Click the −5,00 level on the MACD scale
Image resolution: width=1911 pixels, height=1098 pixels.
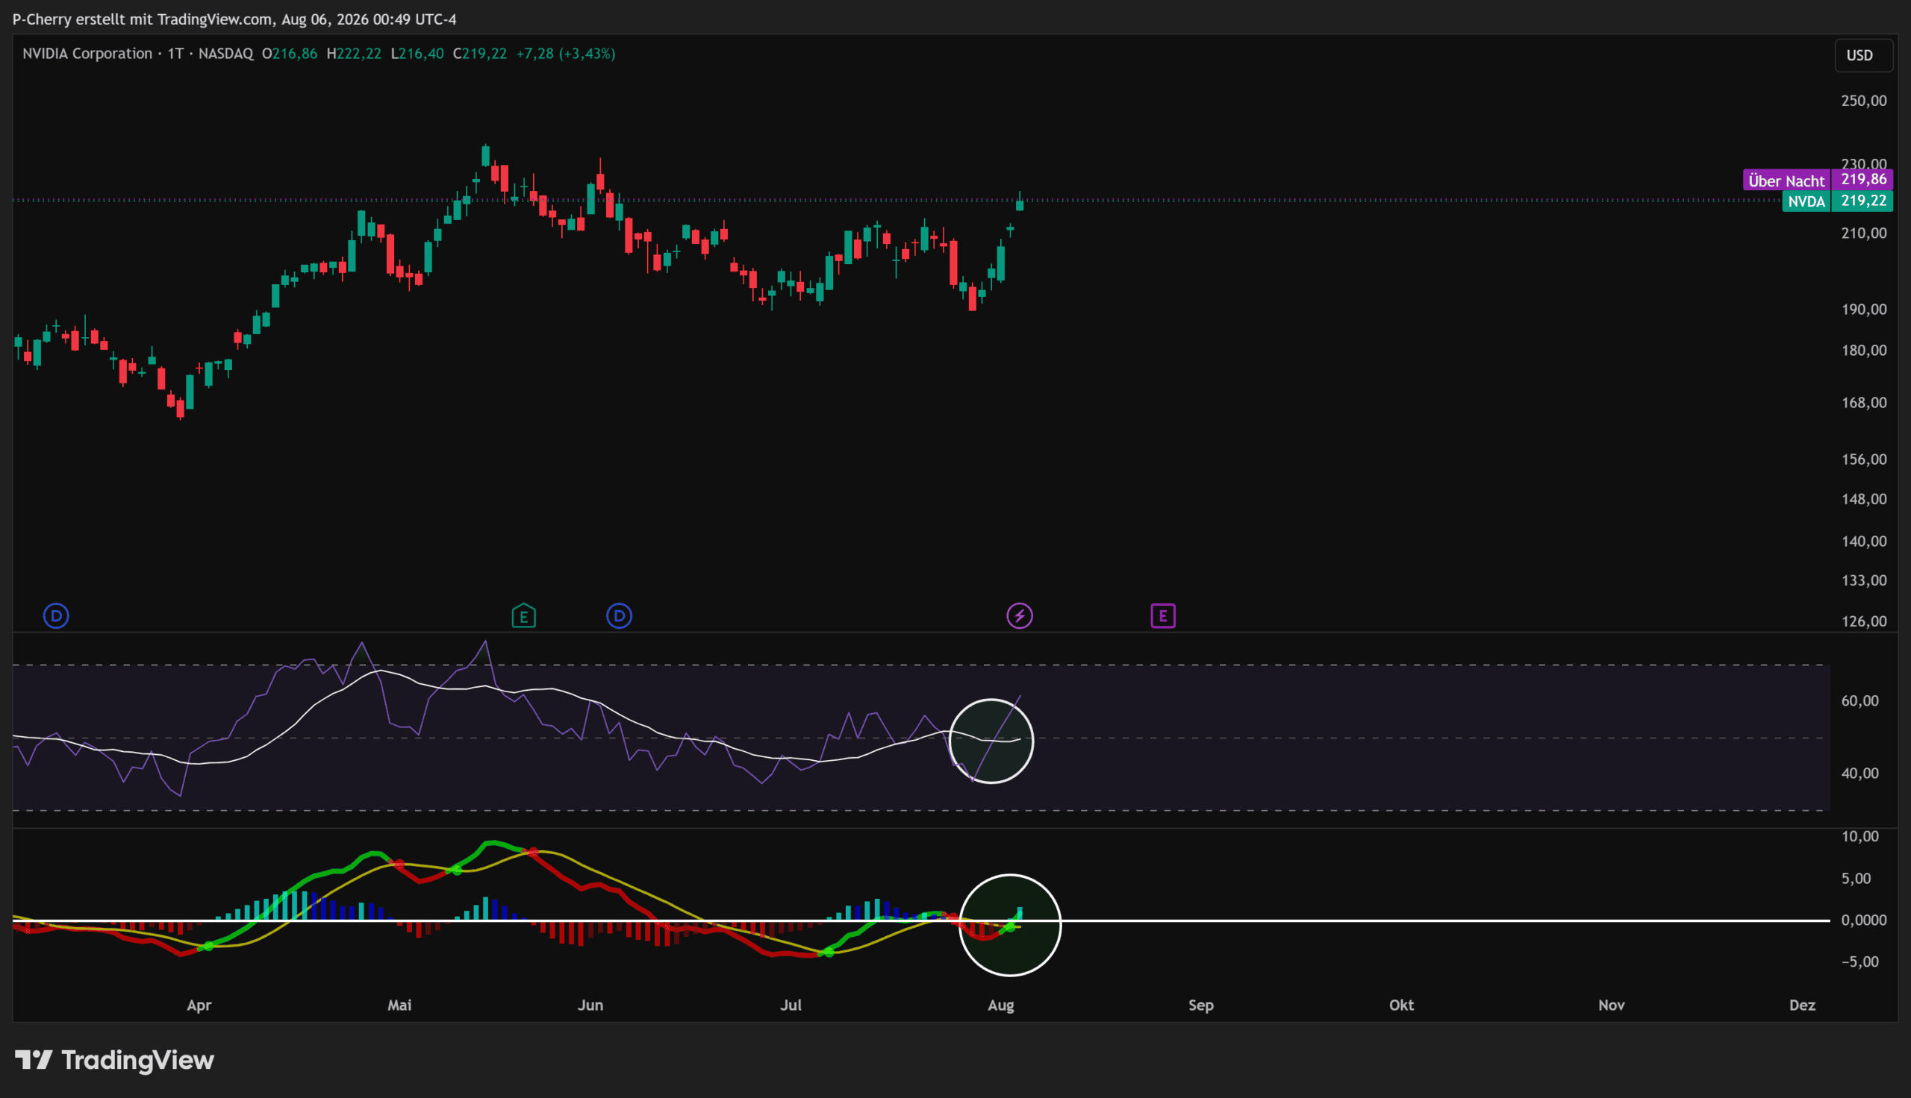1859,961
